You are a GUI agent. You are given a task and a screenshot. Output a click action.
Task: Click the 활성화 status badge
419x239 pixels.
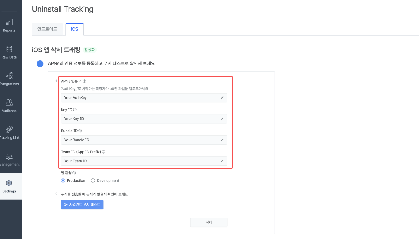(x=89, y=50)
